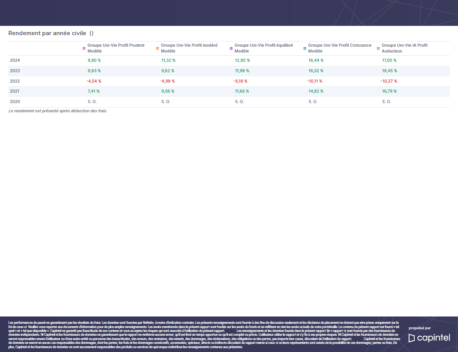458x352 pixels.
Task: Click the Rendement par année civile heading
Action: coord(47,33)
